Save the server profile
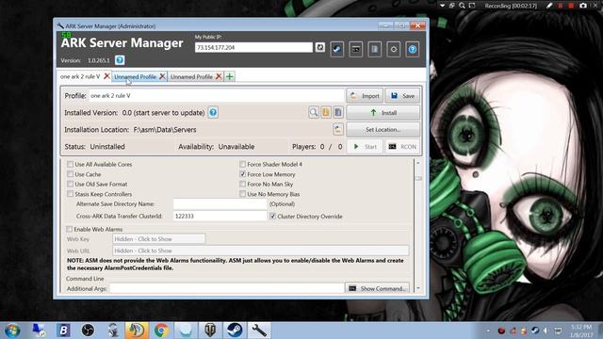 tap(402, 96)
